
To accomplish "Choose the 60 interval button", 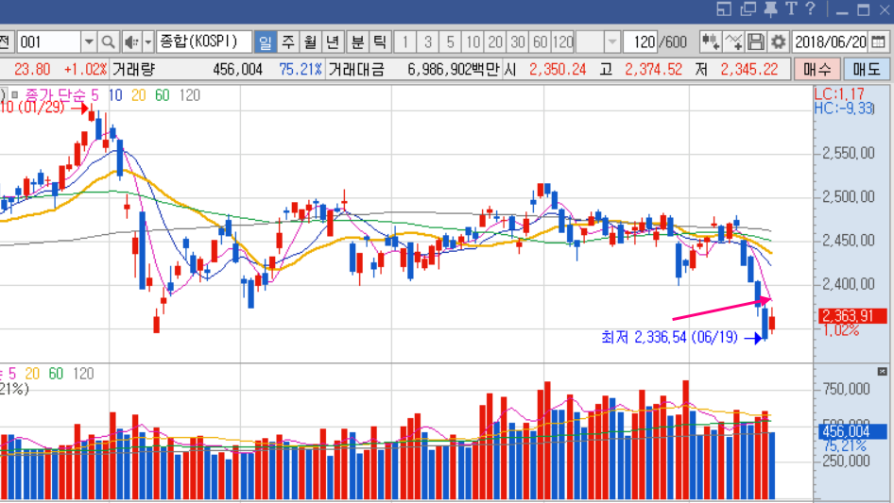I will [540, 42].
